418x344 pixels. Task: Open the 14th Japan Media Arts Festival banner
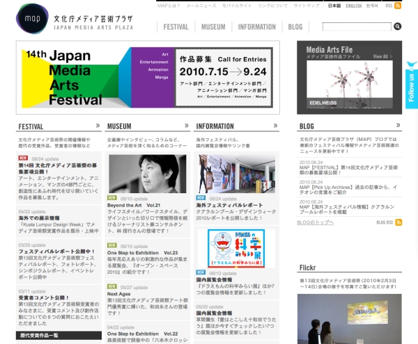coord(148,77)
